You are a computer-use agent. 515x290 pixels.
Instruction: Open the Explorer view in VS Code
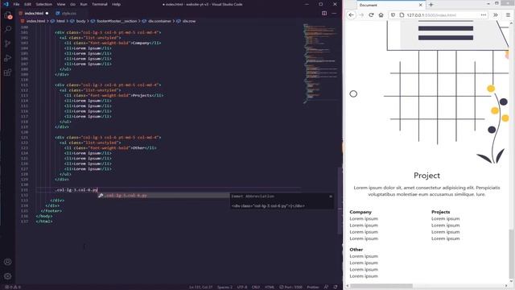[x=7, y=14]
